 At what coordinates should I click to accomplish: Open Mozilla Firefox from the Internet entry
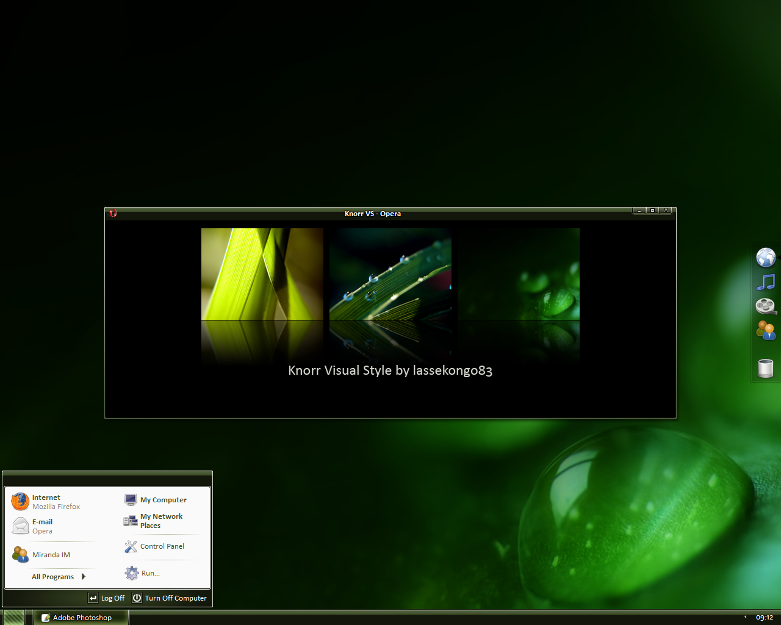pyautogui.click(x=46, y=502)
